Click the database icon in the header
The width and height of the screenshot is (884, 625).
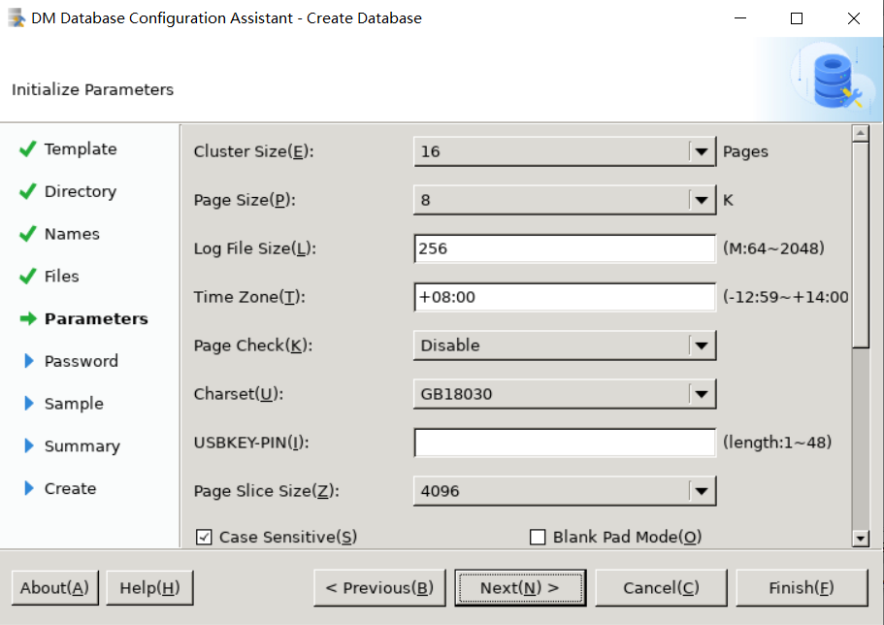coord(832,82)
